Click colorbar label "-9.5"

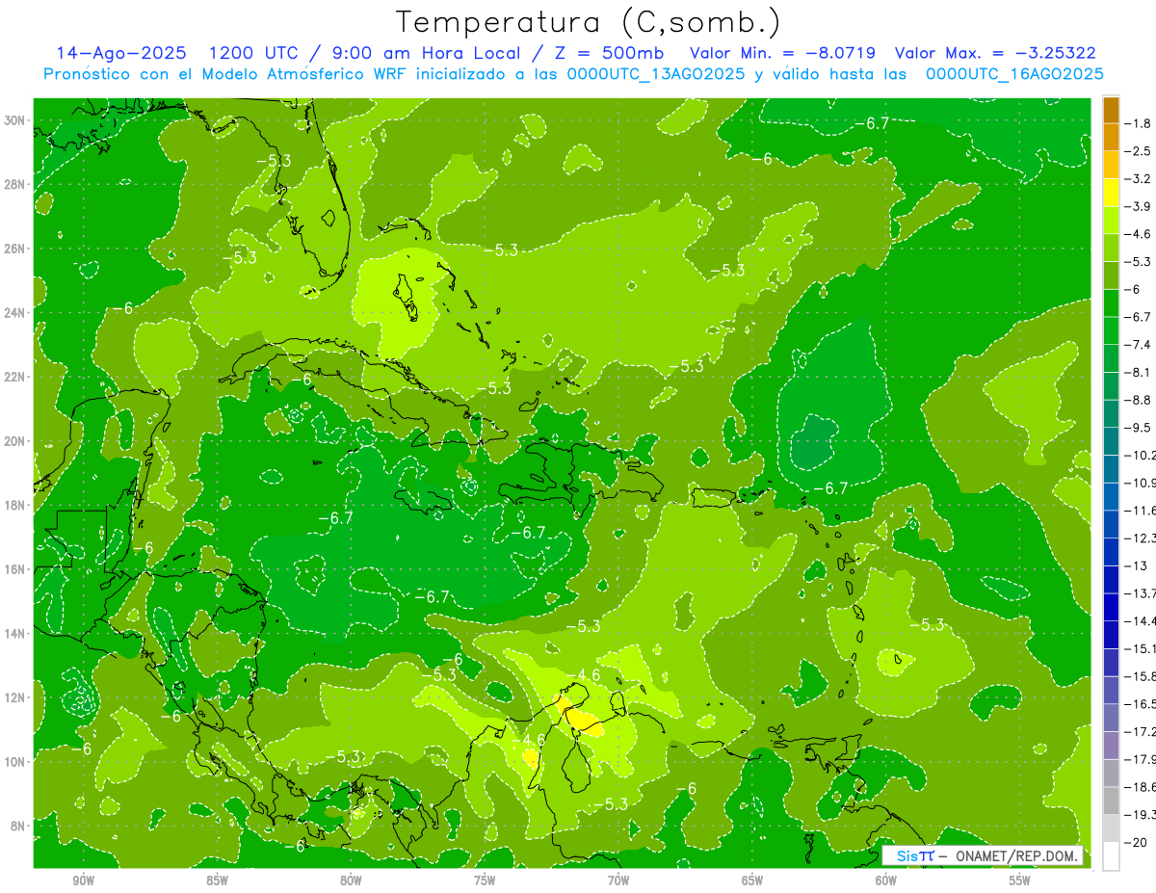click(x=1140, y=428)
